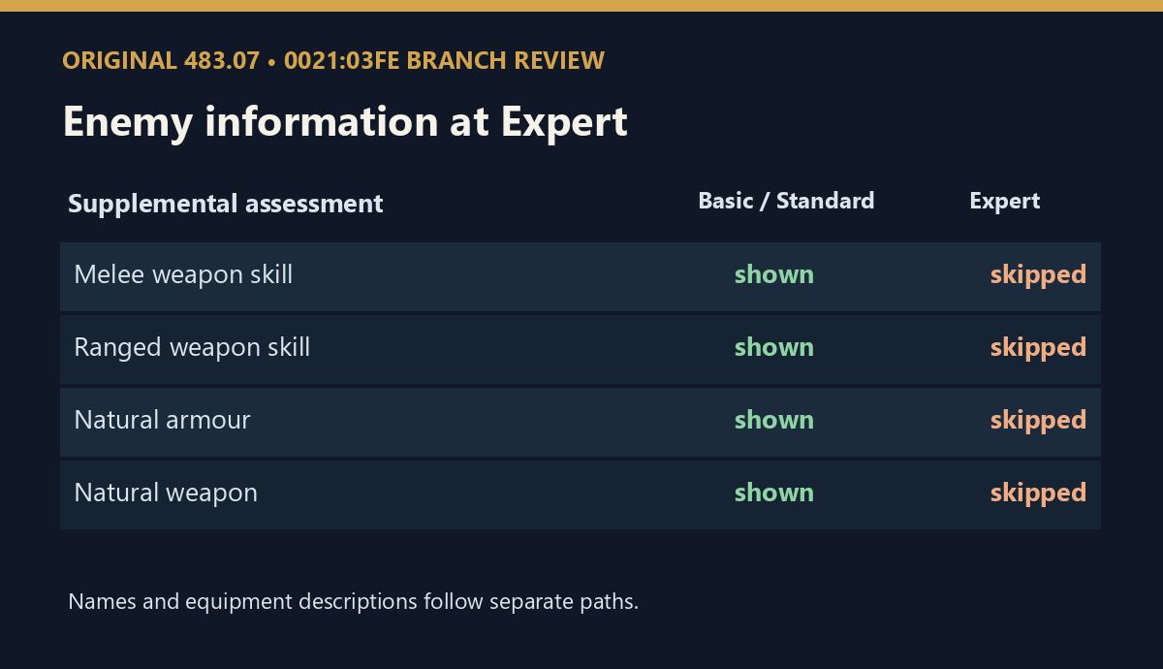This screenshot has width=1163, height=669.
Task: Click the 'Supplemental assessment' column header
Action: tap(226, 204)
